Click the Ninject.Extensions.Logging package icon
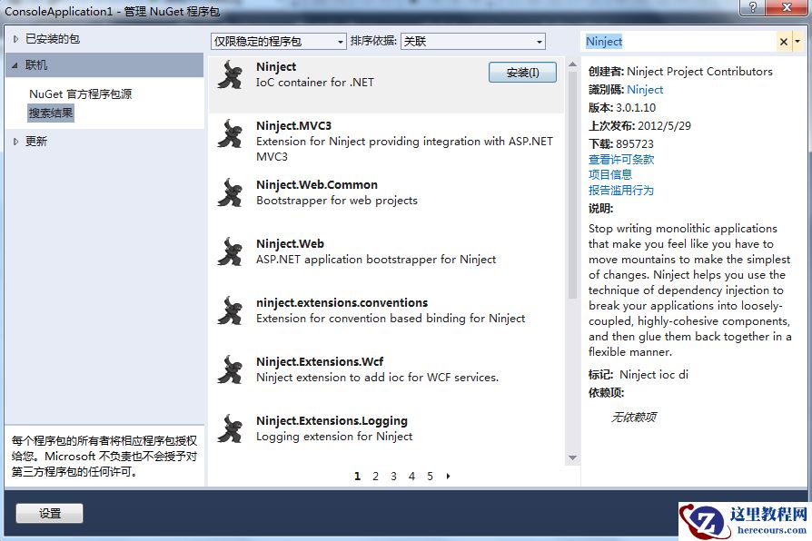Image resolution: width=812 pixels, height=541 pixels. click(231, 429)
